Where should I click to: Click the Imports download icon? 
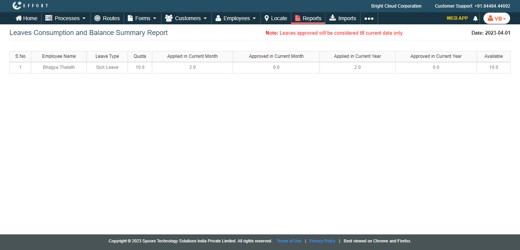point(333,18)
